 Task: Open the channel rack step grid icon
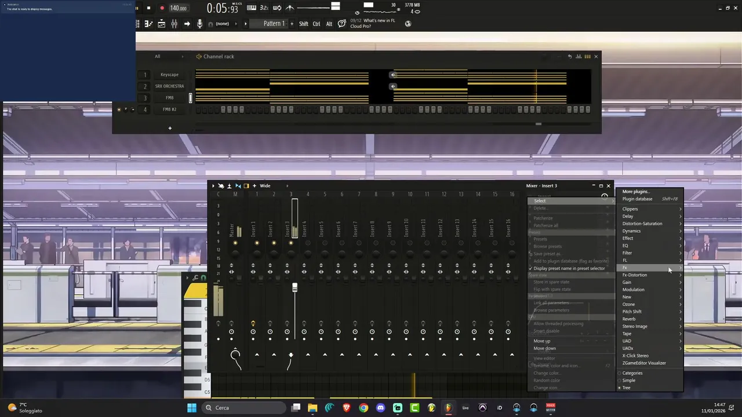pyautogui.click(x=587, y=56)
